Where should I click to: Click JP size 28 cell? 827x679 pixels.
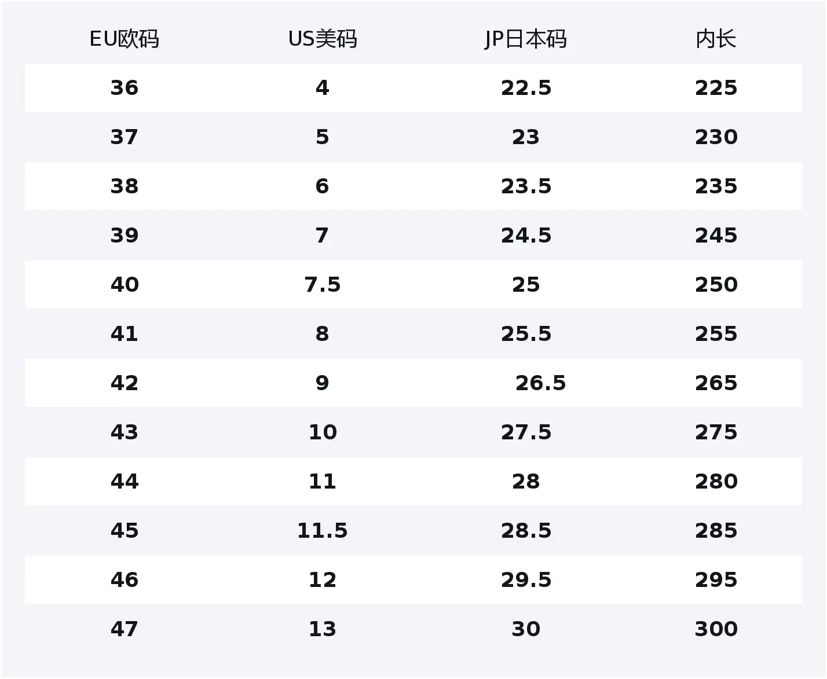tap(526, 482)
